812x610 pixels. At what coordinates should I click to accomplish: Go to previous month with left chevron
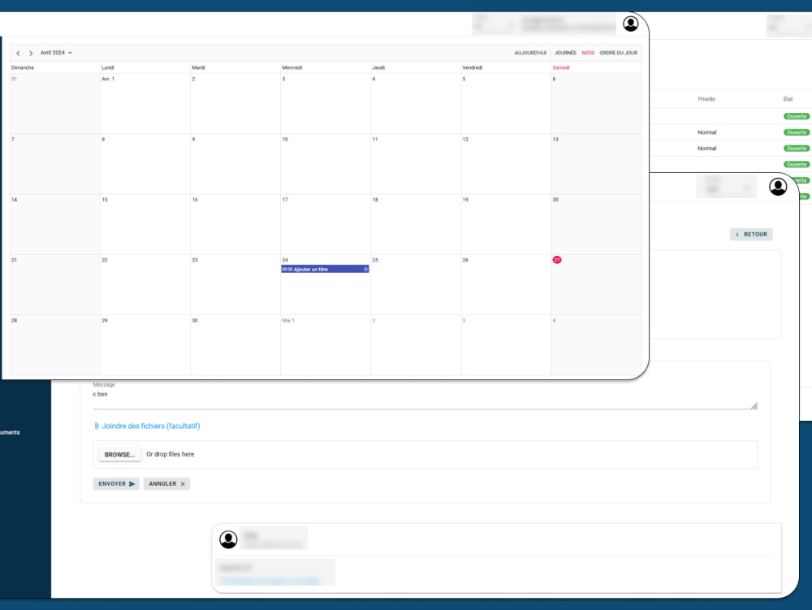pos(18,54)
